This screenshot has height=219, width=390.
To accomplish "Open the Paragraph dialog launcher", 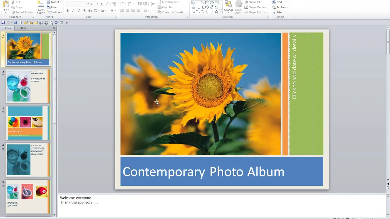I will 187,17.
